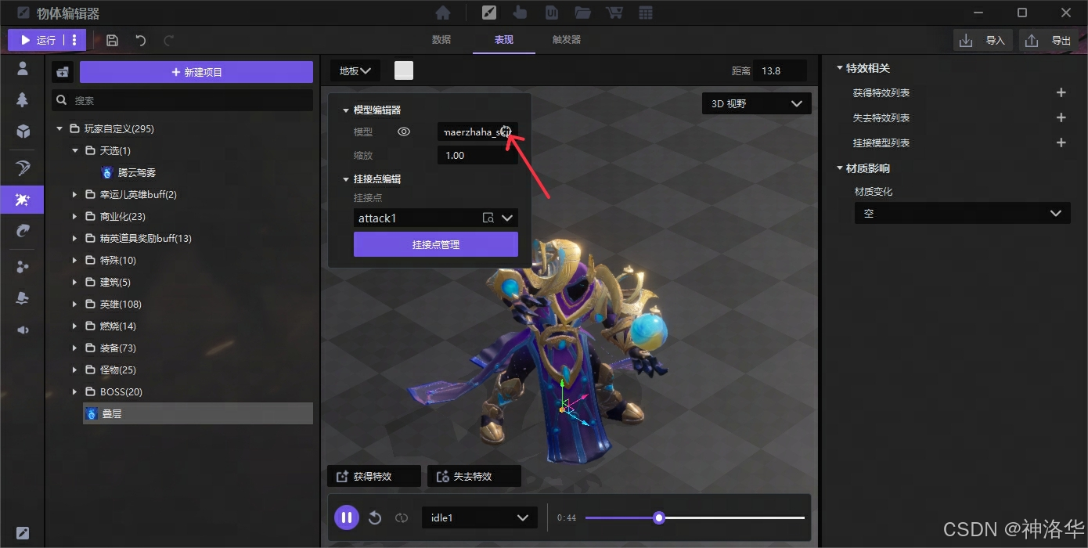The width and height of the screenshot is (1088, 548).
Task: Open the 3D 视野 view dropdown
Action: pos(757,103)
